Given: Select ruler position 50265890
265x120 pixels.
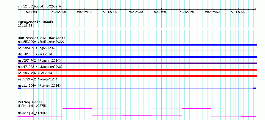Looking at the screenshot, I should [x=33, y=12].
